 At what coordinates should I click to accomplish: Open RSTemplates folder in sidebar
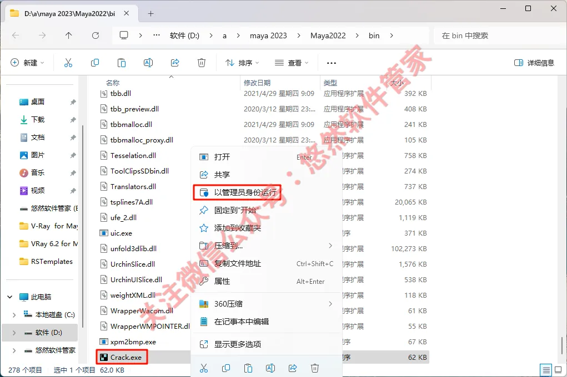(52, 262)
